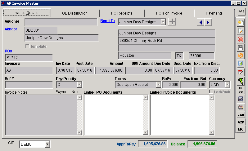Click the APS button at top right

241,11
